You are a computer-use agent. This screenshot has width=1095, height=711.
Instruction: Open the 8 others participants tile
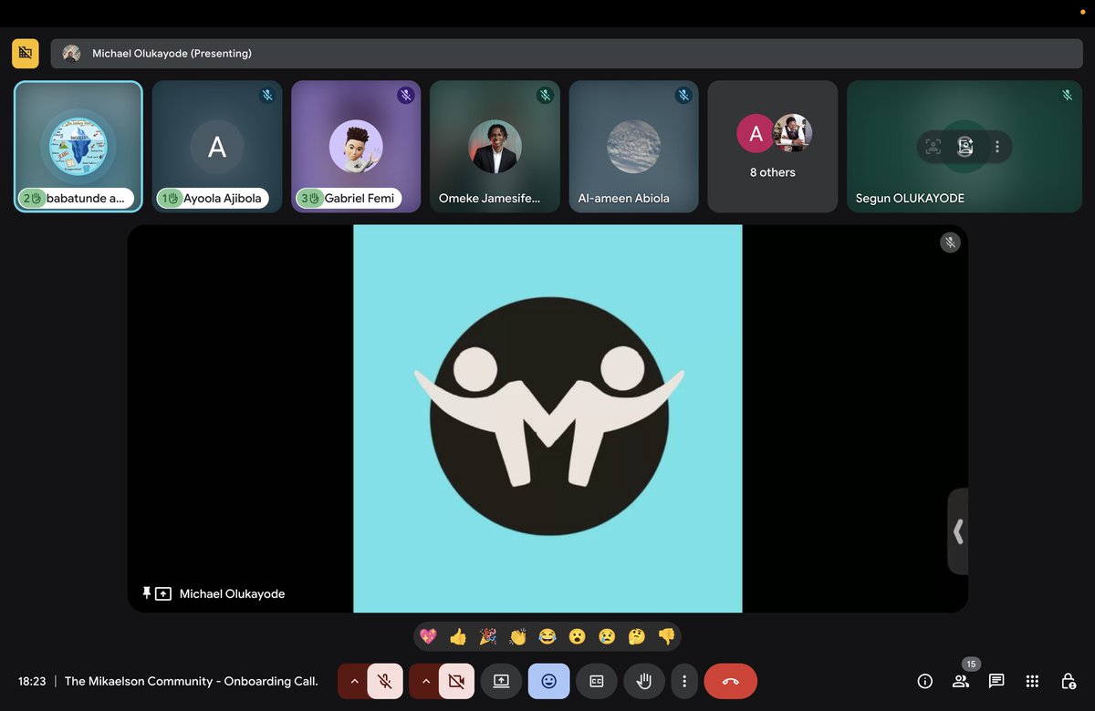pyautogui.click(x=772, y=147)
